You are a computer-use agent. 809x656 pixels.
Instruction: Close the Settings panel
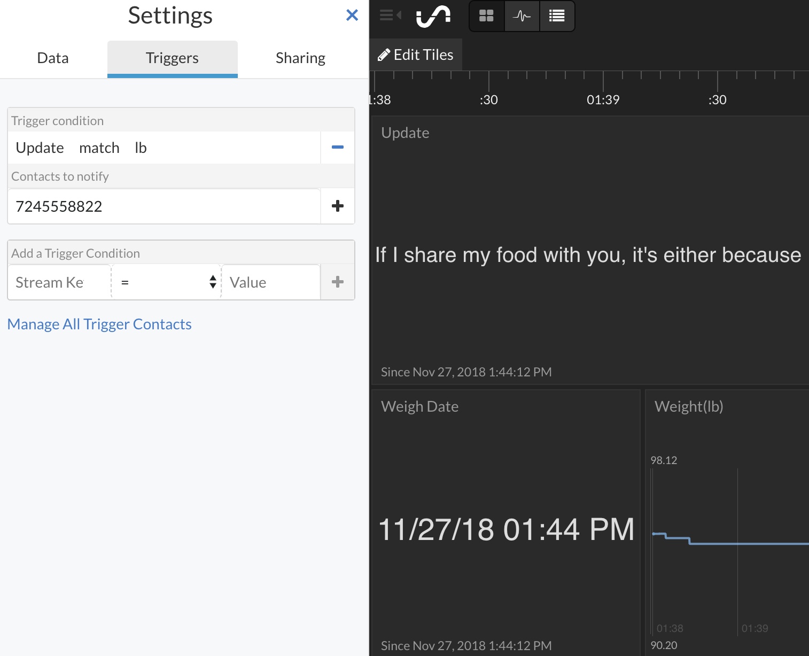(x=352, y=15)
